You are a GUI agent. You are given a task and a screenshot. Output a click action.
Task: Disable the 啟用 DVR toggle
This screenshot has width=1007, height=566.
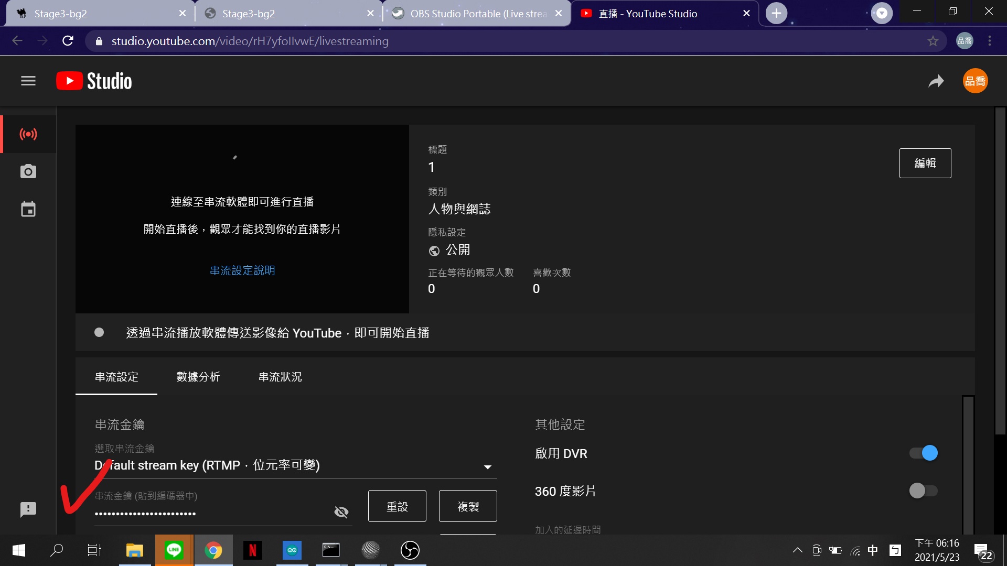click(x=924, y=453)
